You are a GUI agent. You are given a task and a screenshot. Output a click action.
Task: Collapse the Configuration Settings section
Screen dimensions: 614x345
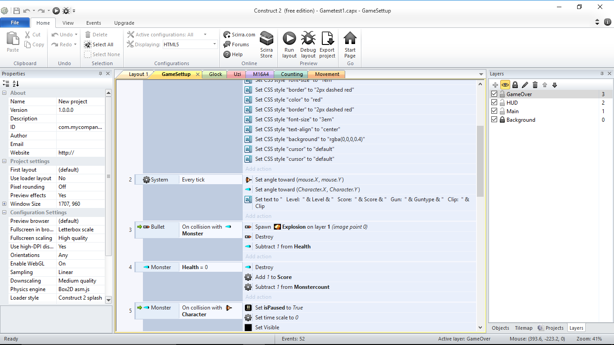[x=4, y=212]
